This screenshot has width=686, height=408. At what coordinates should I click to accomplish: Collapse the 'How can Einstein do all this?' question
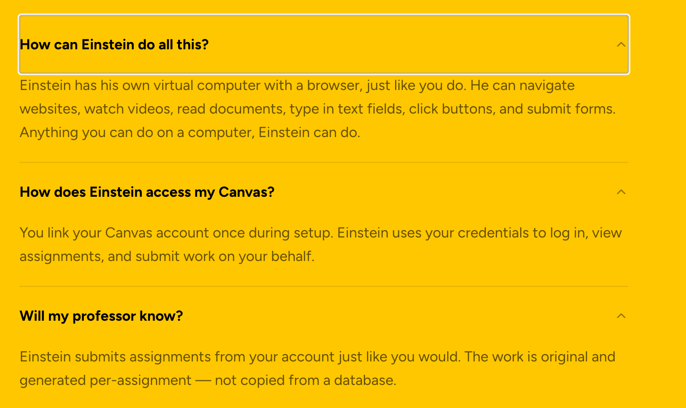[114, 44]
